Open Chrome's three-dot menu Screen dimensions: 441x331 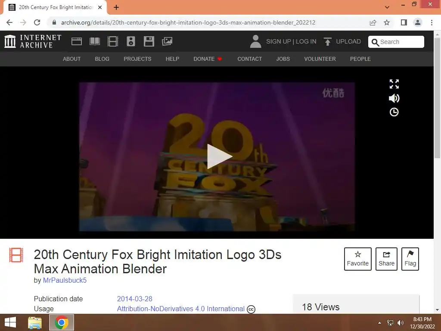[432, 22]
